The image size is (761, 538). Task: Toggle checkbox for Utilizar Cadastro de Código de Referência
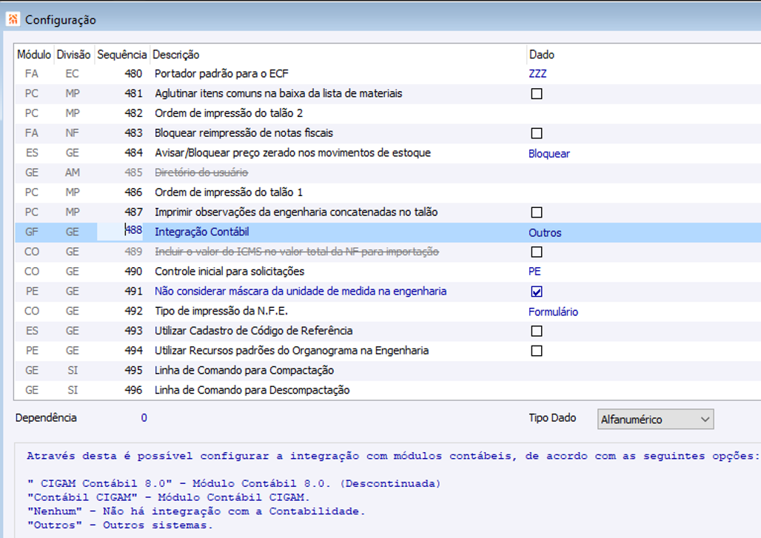click(536, 332)
